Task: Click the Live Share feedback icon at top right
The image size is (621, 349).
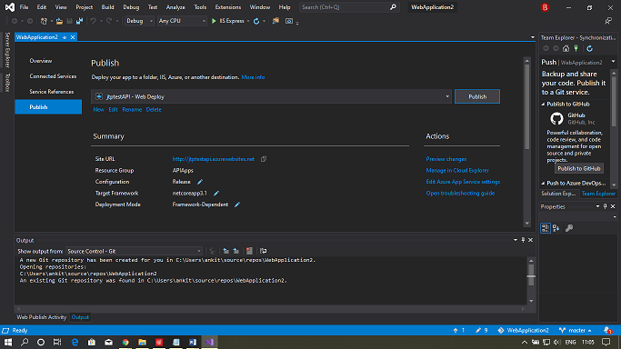Action: tap(608, 21)
